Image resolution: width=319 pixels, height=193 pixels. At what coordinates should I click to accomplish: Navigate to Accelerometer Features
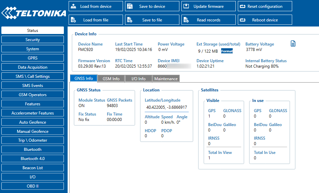tap(33, 113)
